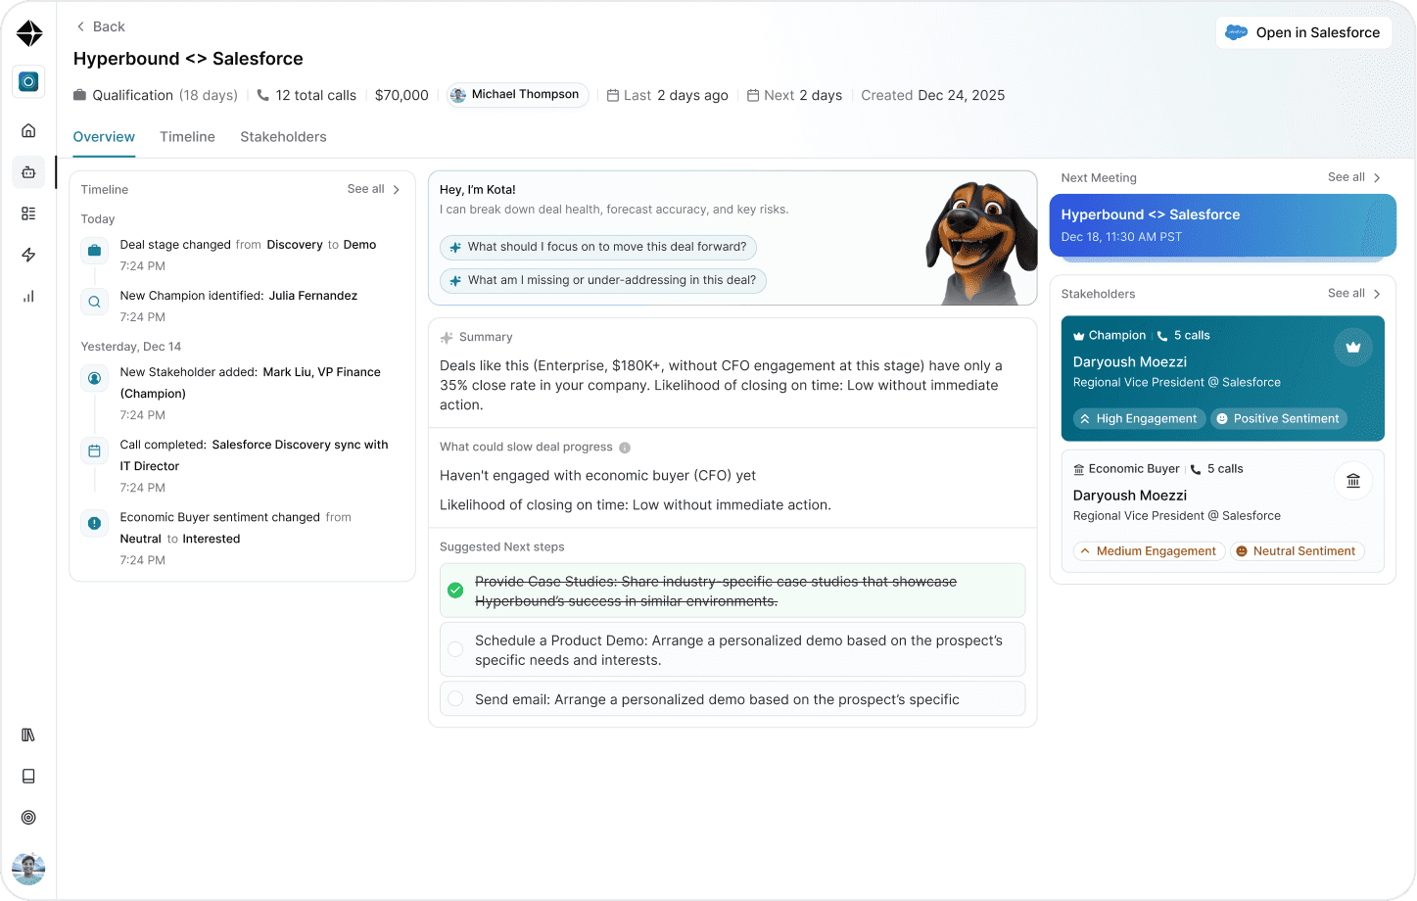Go to Home via sidebar house icon
1417x901 pixels.
click(28, 130)
